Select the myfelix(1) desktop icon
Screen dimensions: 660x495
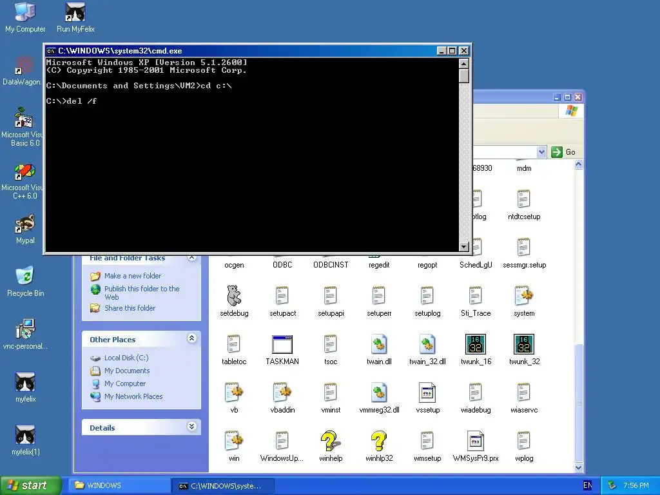click(25, 440)
